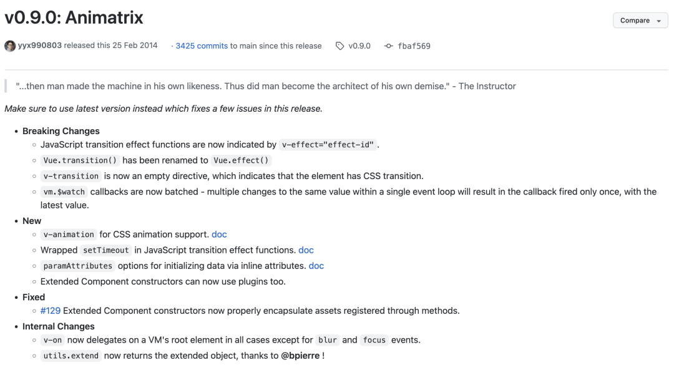Click the vm.$watch code snippet
Viewport: 674px width, 380px height.
(64, 192)
